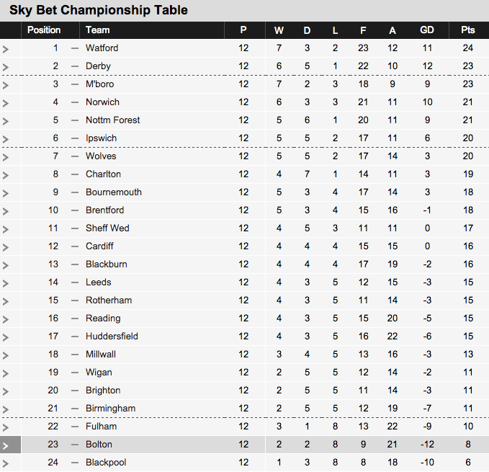The image size is (489, 472).
Task: Sort by the Pts column header
Action: tap(468, 30)
